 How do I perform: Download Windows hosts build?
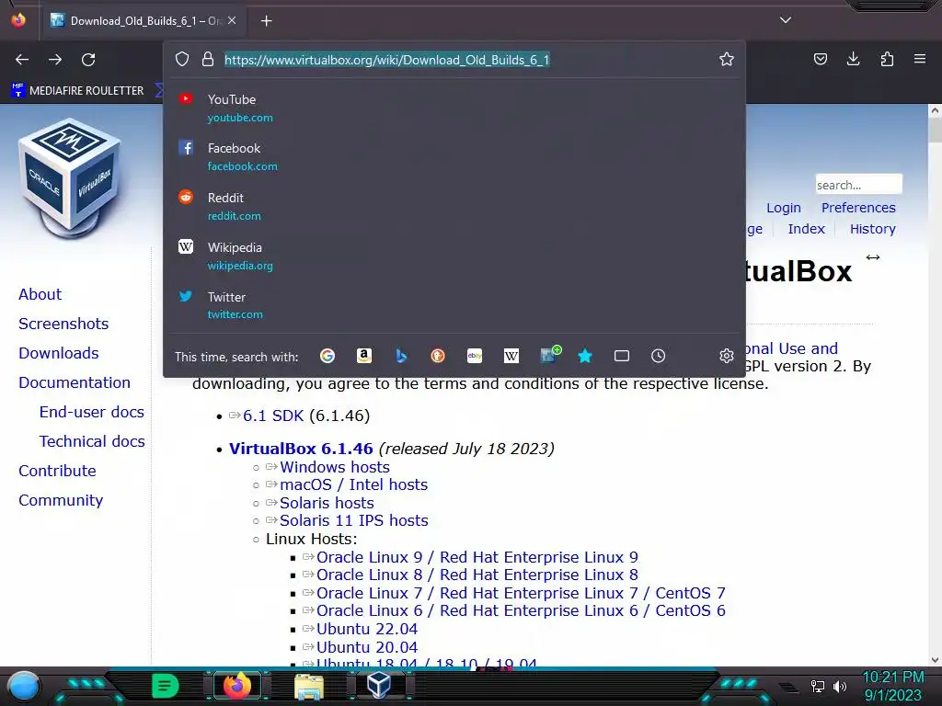click(x=335, y=467)
